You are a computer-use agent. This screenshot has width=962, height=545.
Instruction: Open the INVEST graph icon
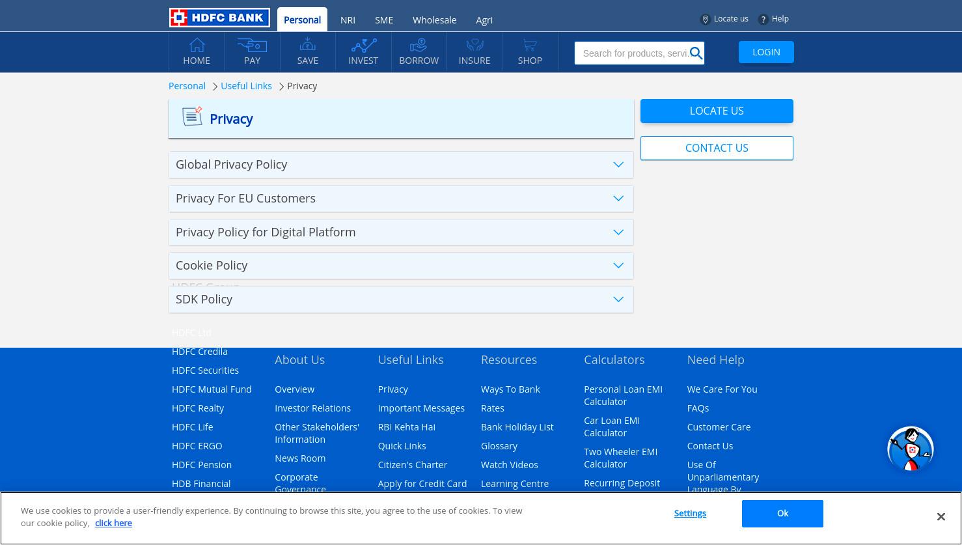pyautogui.click(x=364, y=45)
